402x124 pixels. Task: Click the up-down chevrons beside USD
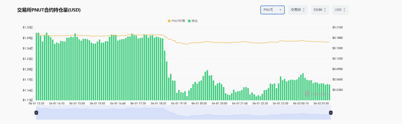point(344,10)
